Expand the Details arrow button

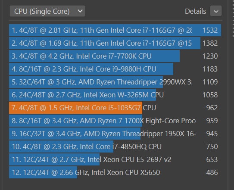click(x=216, y=11)
